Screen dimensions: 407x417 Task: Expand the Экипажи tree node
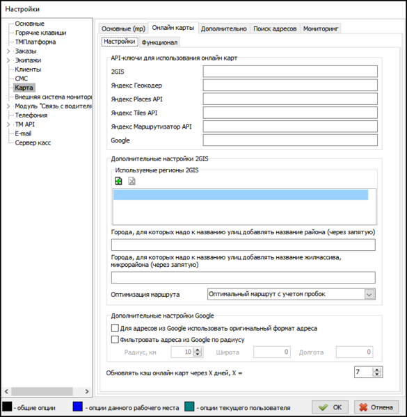[8, 60]
